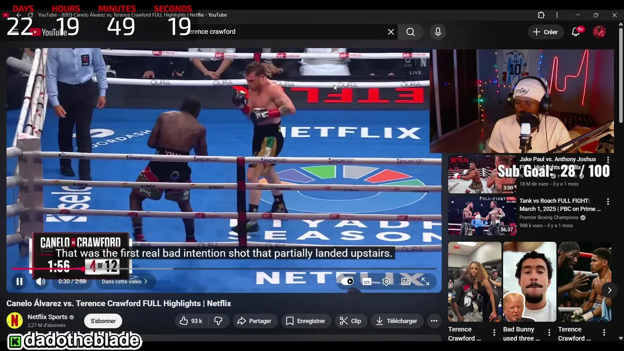
Task: Open more actions ellipsis menu
Action: click(434, 321)
